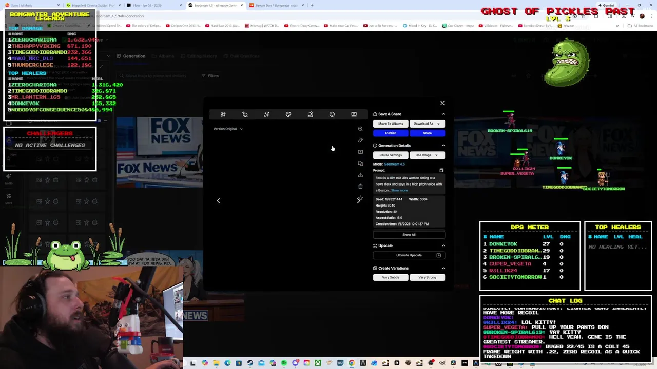This screenshot has width=657, height=369.
Task: Choose the sparkle enhance tool
Action: click(x=266, y=114)
